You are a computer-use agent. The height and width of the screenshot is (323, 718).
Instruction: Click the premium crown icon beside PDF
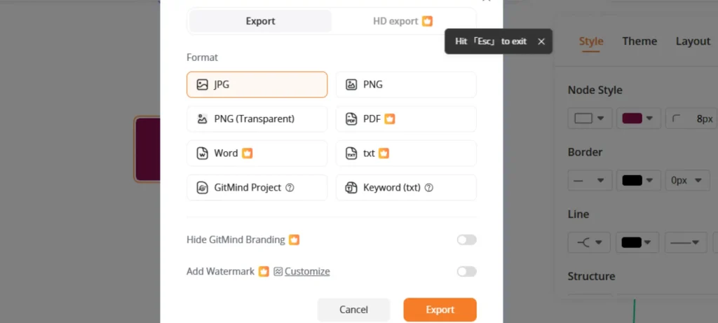pyautogui.click(x=390, y=119)
